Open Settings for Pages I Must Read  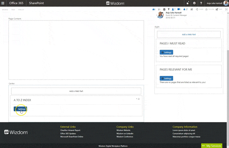[166, 52]
